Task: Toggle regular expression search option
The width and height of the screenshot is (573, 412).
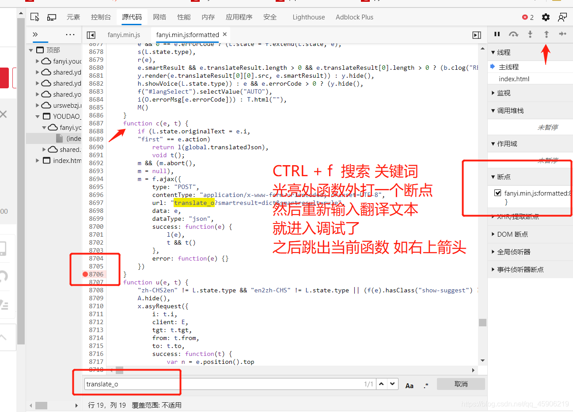Action: [x=426, y=385]
